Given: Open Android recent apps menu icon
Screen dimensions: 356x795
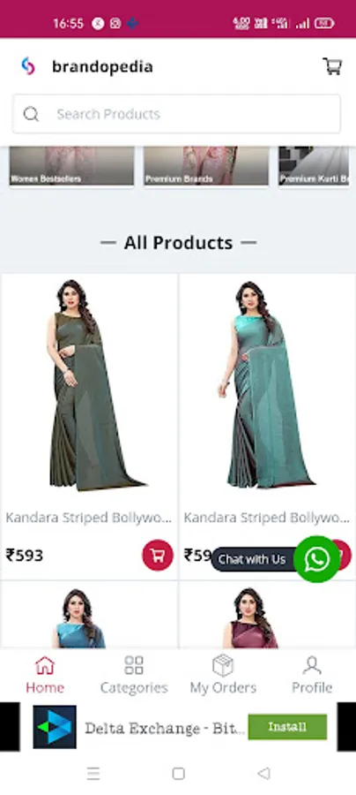Looking at the screenshot, I should point(93,773).
